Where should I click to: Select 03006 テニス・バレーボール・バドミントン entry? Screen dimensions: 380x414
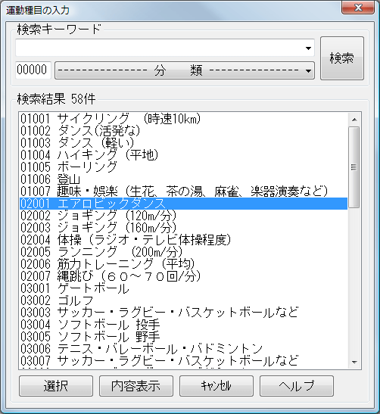tap(183, 349)
